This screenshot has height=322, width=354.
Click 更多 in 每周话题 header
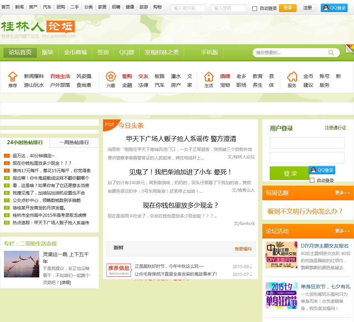pos(342,193)
